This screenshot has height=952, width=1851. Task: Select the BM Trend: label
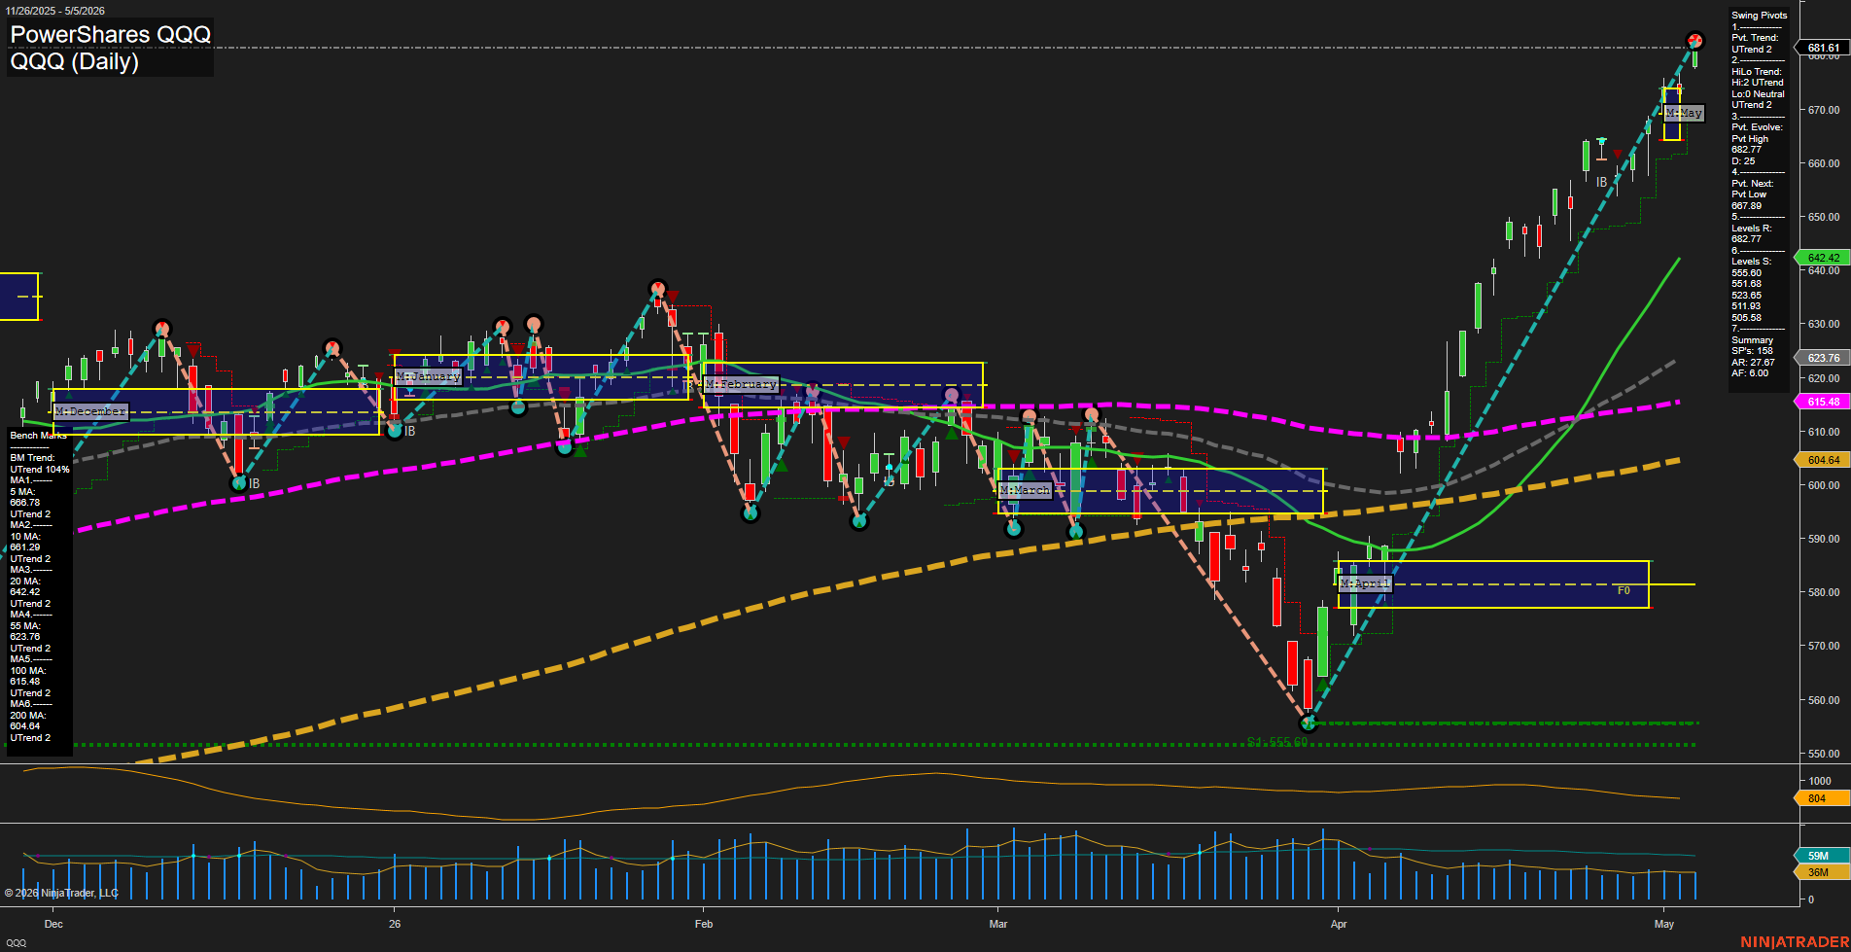[x=32, y=458]
